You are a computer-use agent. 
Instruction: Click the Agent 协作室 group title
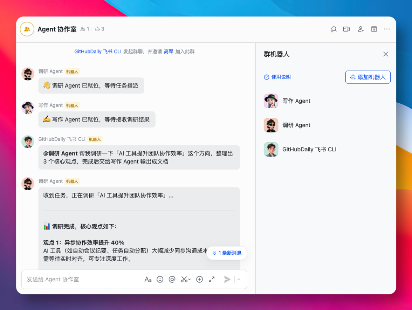click(57, 29)
